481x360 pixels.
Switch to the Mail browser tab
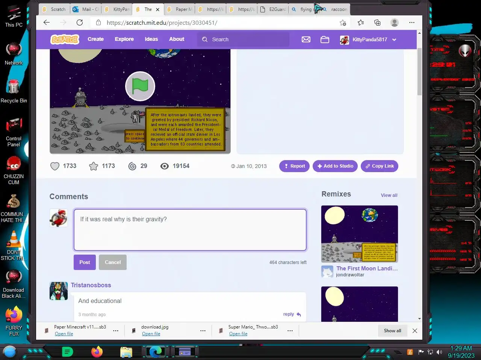86,9
